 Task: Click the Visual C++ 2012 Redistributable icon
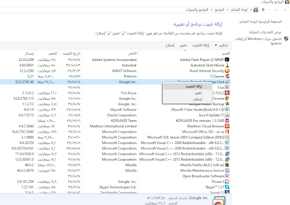pos(227,154)
